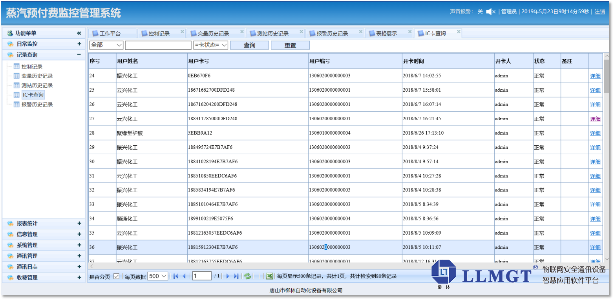
Task: Collapse the 功能菜单 sidebar panel
Action: [x=79, y=33]
